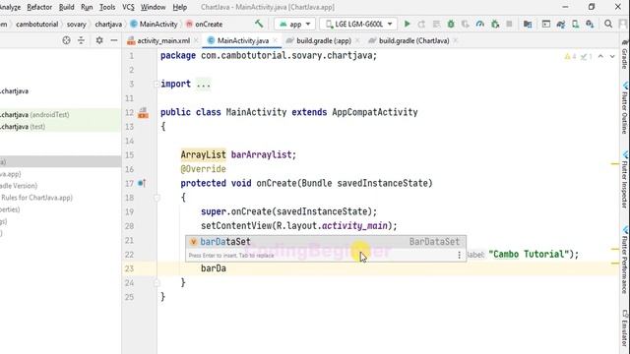Open the Flutter Inspector side panel
This screenshot has width=630, height=354.
click(625, 180)
